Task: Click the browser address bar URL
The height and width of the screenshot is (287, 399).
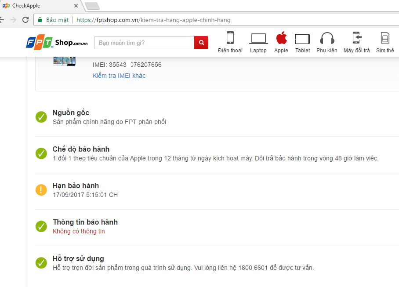Action: 153,20
